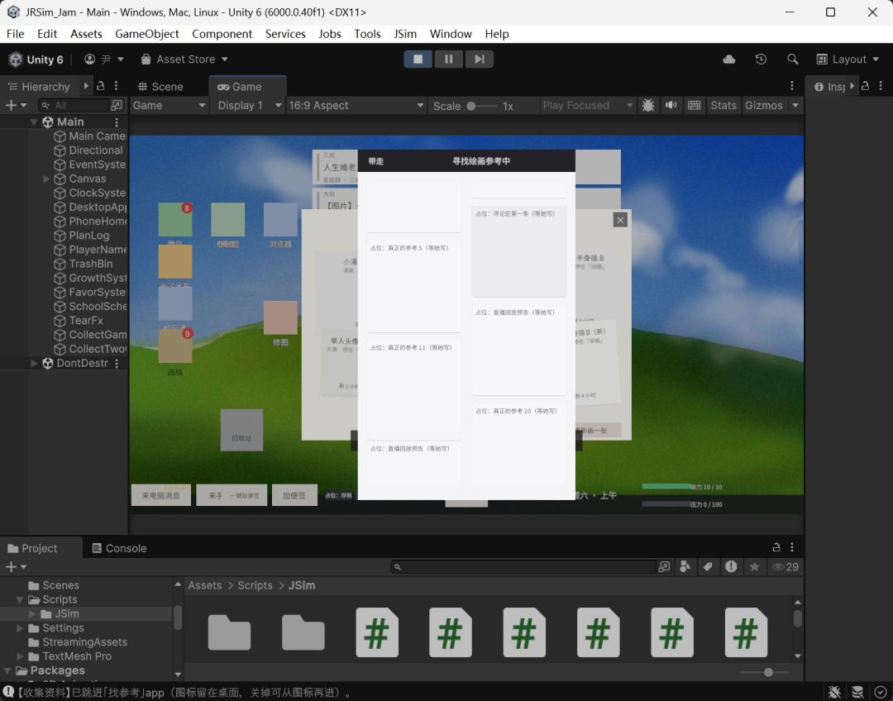Close the game popup with the X button
This screenshot has width=893, height=701.
[x=620, y=220]
